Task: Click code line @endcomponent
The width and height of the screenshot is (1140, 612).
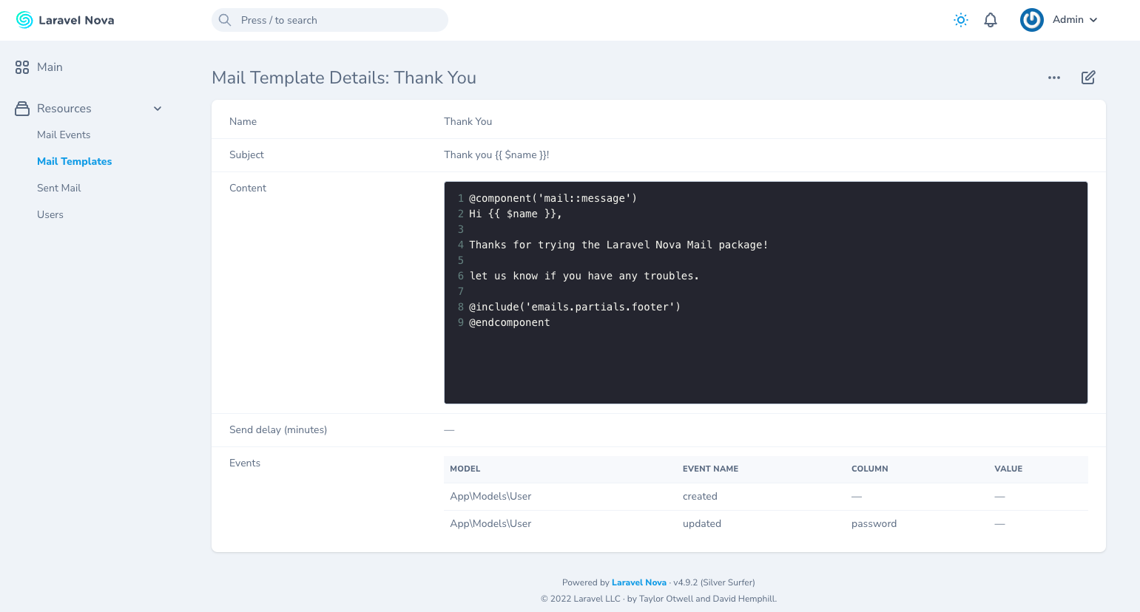Action: pyautogui.click(x=510, y=322)
